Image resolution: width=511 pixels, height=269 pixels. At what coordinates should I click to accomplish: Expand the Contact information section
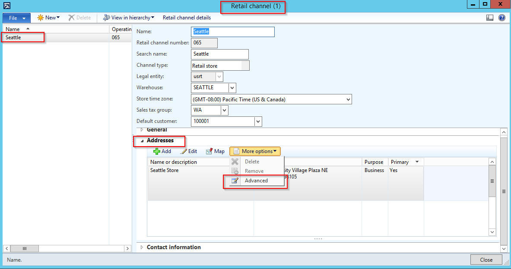141,247
